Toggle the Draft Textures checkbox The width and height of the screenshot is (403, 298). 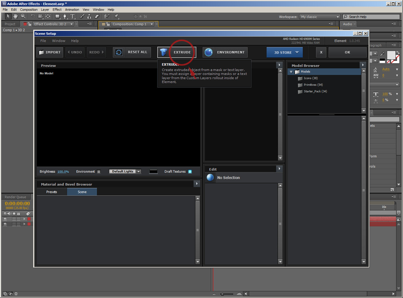(190, 172)
